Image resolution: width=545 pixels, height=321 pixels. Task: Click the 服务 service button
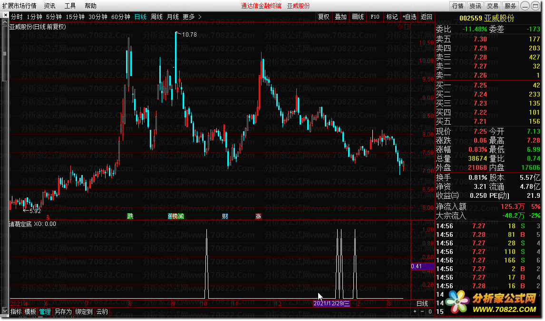pyautogui.click(x=510, y=6)
